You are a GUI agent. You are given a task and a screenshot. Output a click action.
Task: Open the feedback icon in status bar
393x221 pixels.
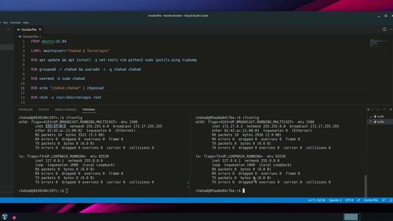383,200
